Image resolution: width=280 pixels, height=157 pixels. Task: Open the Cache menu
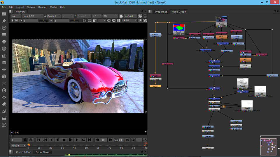pos(53,7)
